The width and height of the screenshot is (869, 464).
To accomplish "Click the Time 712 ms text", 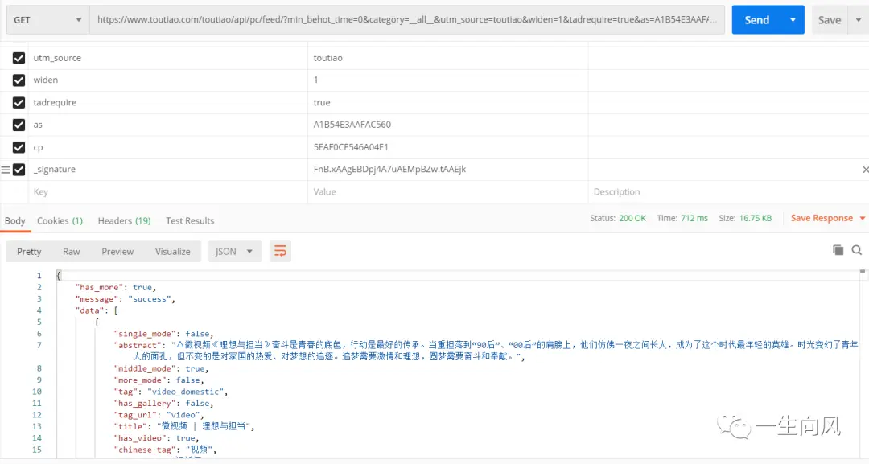I will point(682,218).
